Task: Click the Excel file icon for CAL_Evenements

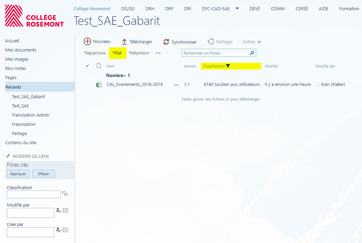Action: (99, 85)
